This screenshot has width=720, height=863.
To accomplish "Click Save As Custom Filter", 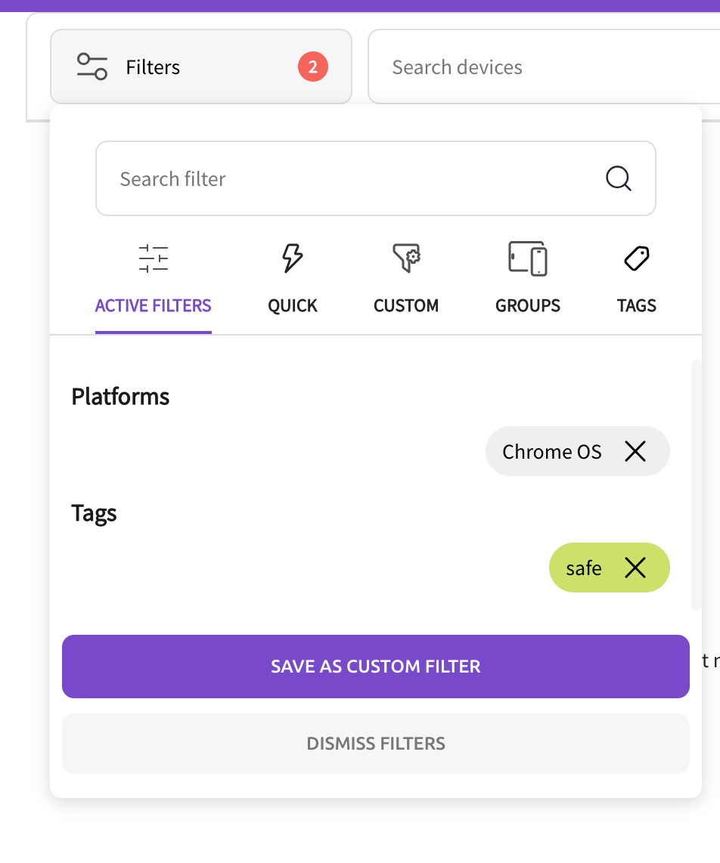I will click(376, 667).
